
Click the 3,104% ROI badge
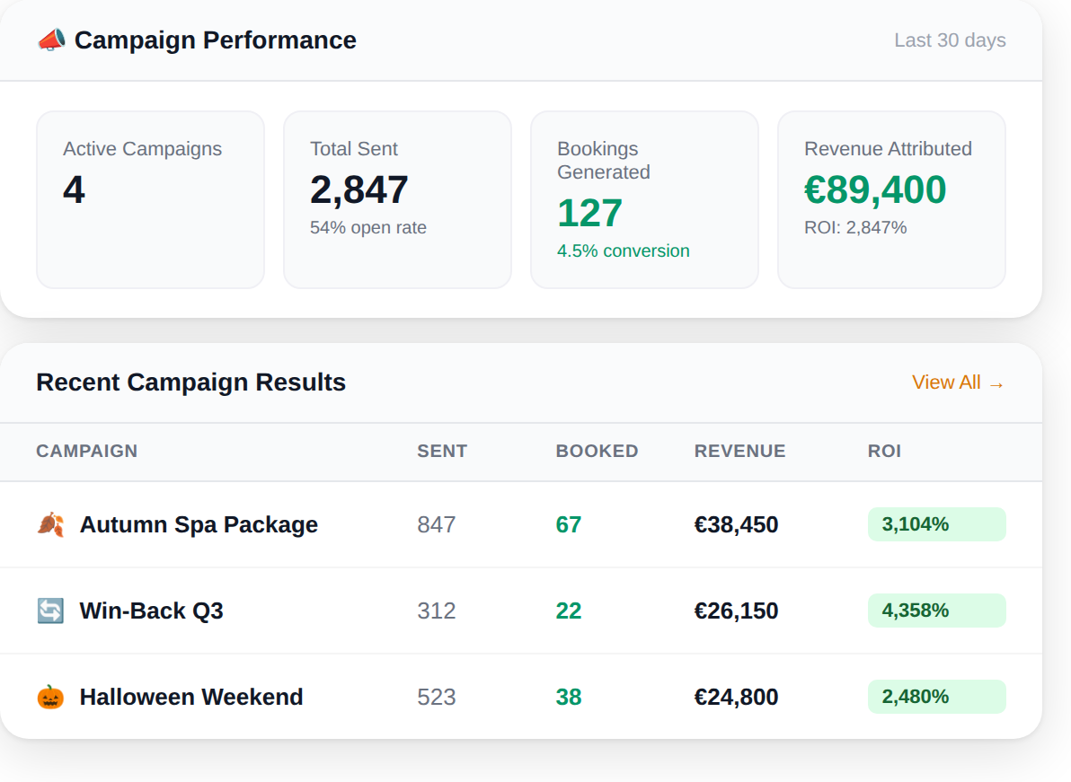(936, 524)
